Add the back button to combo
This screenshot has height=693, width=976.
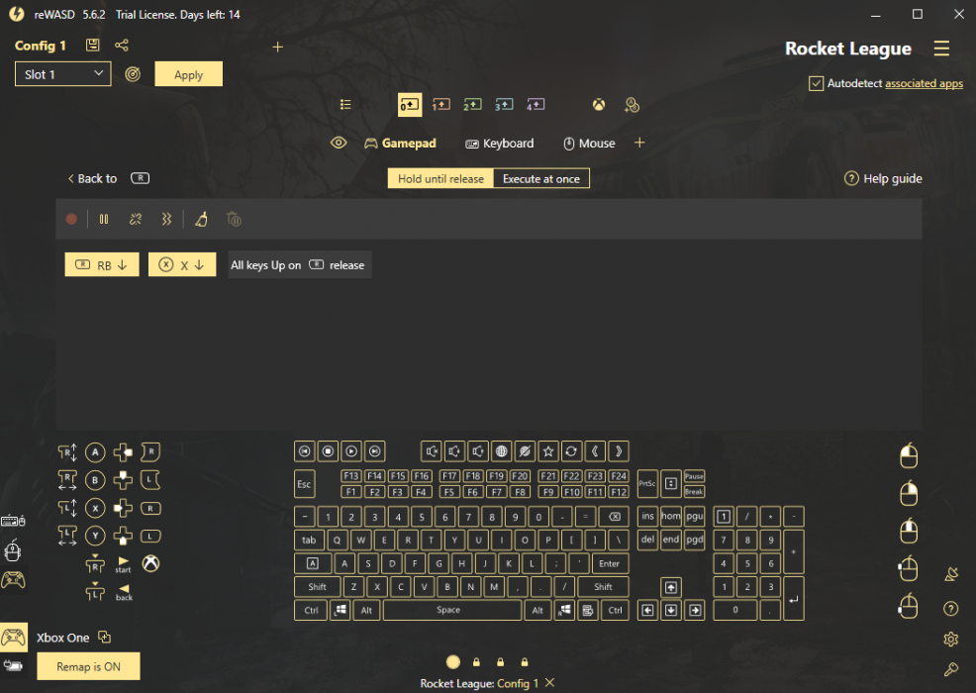point(124,592)
